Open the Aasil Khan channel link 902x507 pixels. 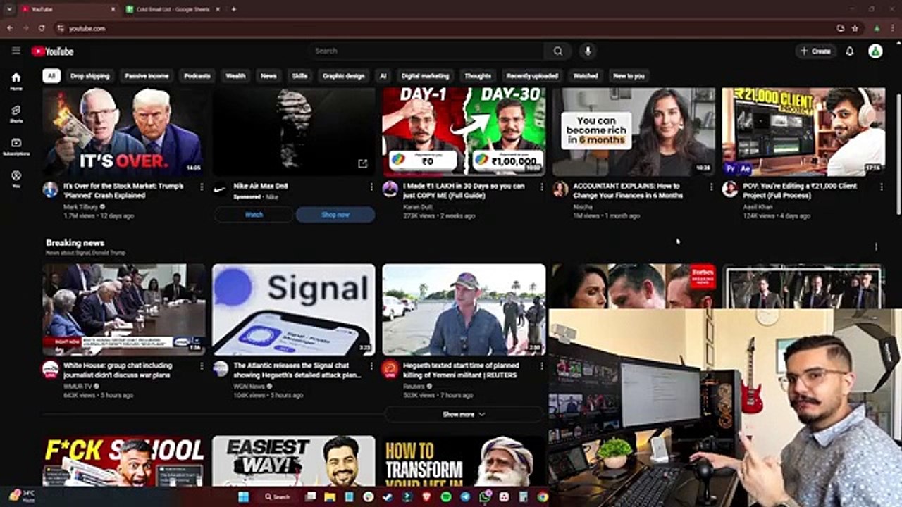pyautogui.click(x=758, y=207)
